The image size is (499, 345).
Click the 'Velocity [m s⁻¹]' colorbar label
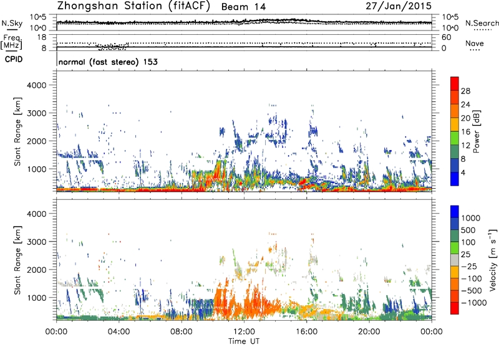pos(493,260)
